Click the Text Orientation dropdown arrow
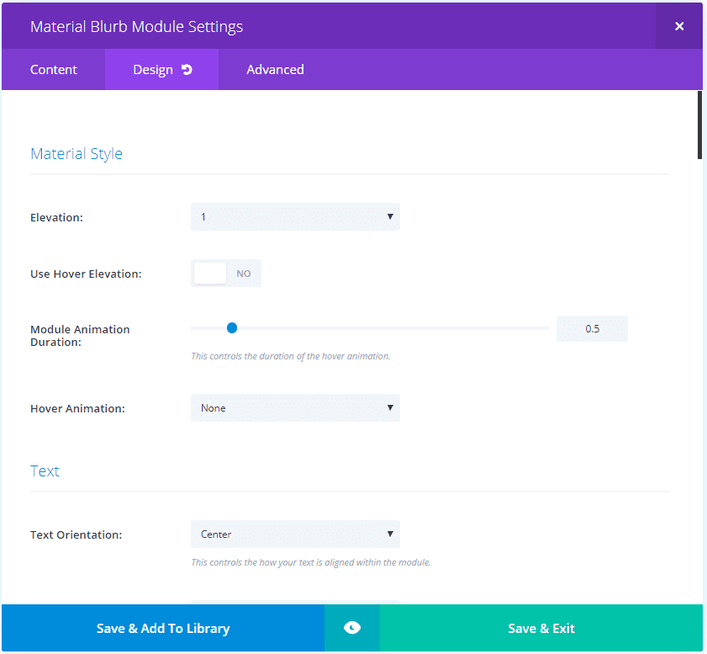Screen dimensions: 707x654 (390, 534)
